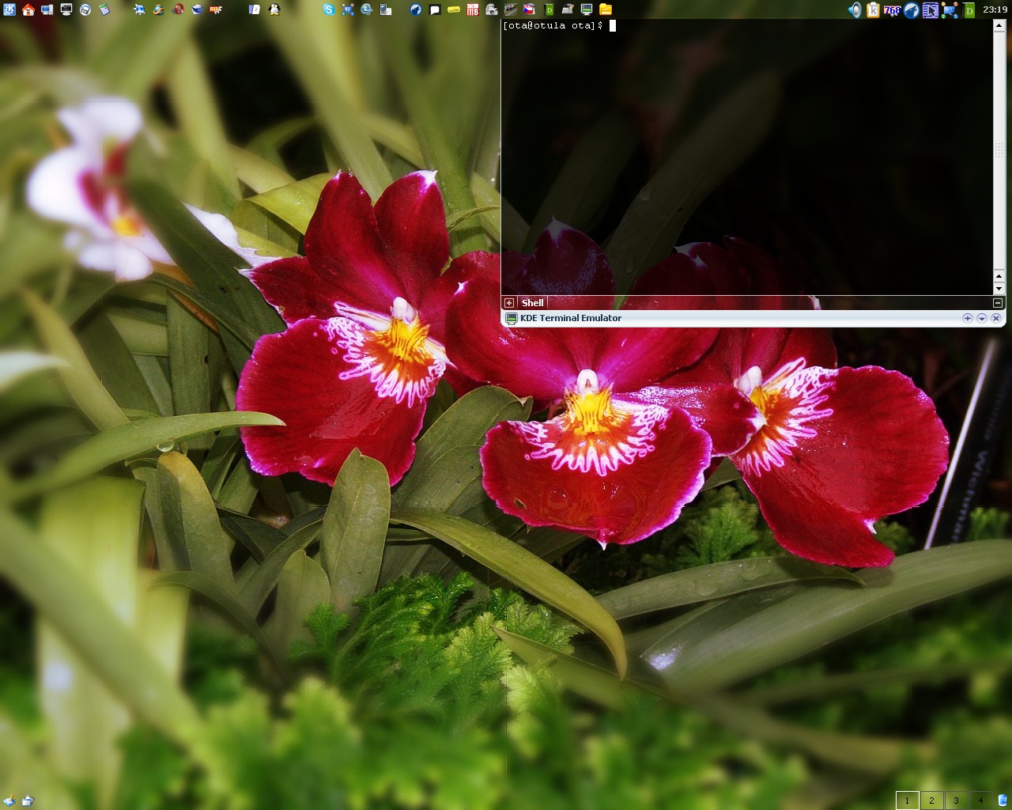Switch to virtual desktop 4
Image resolution: width=1012 pixels, height=810 pixels.
pos(980,801)
